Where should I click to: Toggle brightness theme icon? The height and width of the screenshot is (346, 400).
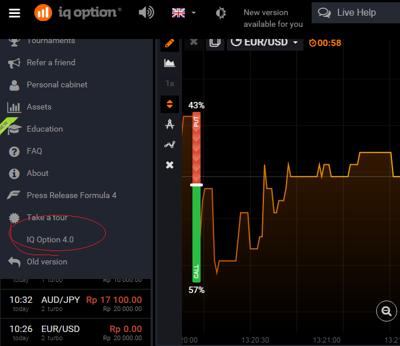[x=220, y=13]
